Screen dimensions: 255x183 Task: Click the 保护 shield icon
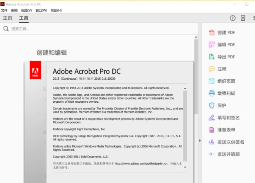pos(212,105)
